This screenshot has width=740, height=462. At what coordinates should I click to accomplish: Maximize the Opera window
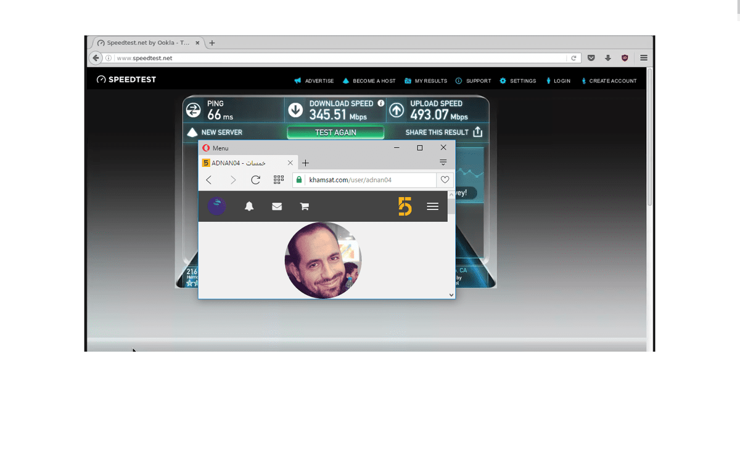click(420, 148)
